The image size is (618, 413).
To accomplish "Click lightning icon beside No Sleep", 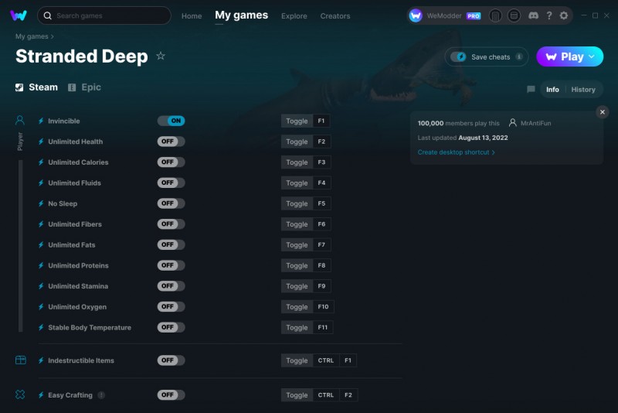I will click(x=41, y=203).
